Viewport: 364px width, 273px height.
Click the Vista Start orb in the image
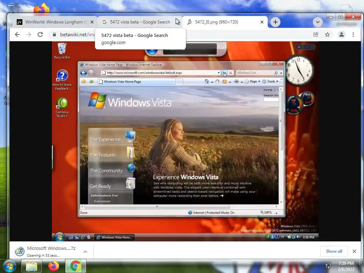(60, 237)
